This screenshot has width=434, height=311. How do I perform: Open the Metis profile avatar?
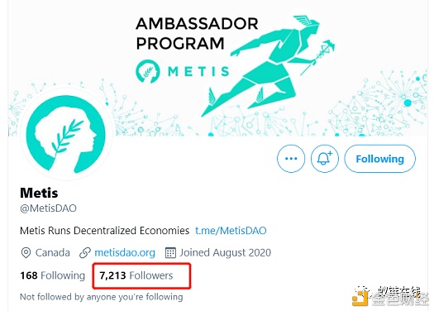click(66, 135)
